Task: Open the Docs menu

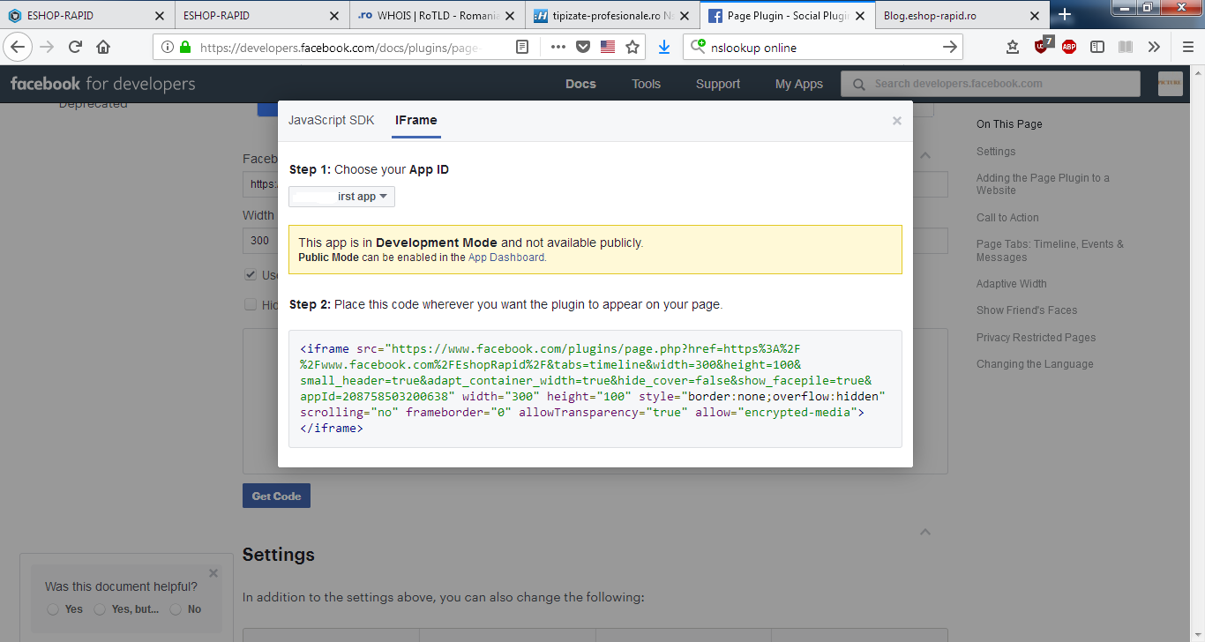Action: [x=580, y=84]
